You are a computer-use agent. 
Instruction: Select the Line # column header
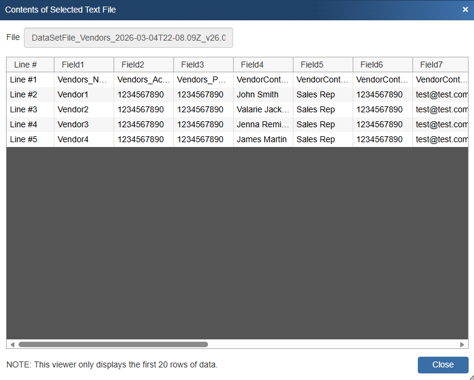click(x=26, y=65)
